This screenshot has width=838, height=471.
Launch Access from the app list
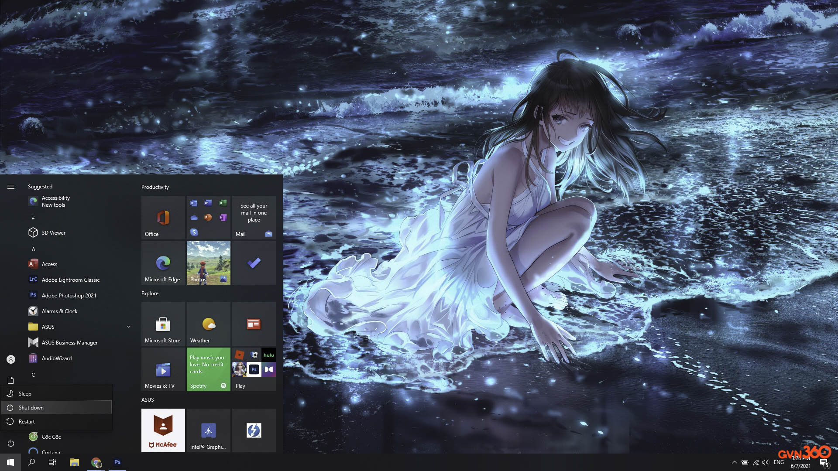tap(79, 264)
